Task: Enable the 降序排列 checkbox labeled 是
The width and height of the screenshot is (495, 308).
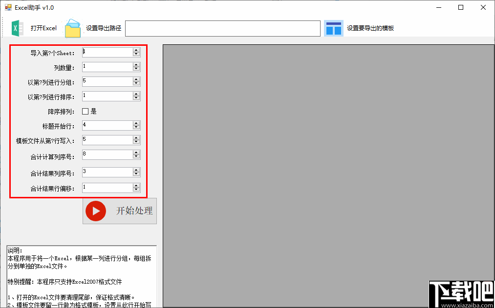Action: click(x=86, y=111)
